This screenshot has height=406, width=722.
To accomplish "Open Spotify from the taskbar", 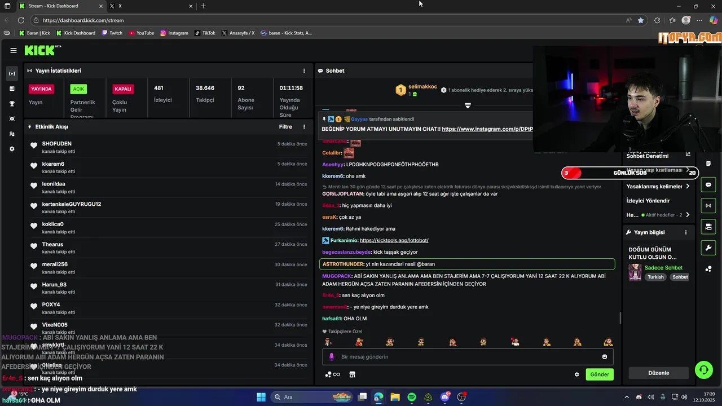I will 412,397.
